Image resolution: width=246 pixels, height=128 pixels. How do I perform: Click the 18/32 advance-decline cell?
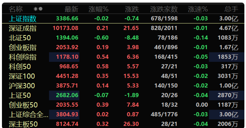(x=169, y=105)
